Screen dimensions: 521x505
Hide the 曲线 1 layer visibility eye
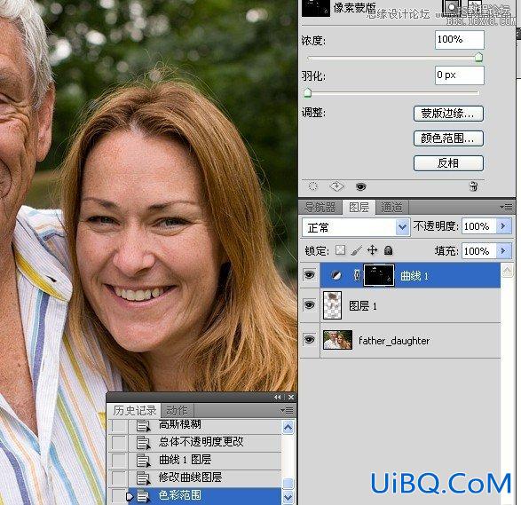[310, 275]
